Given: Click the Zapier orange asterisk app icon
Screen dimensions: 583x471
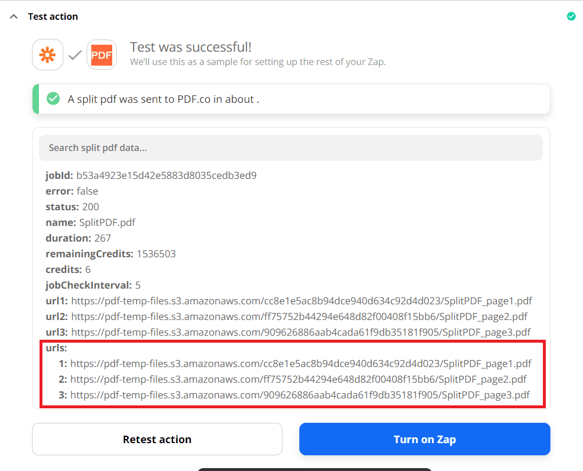Looking at the screenshot, I should pyautogui.click(x=47, y=55).
